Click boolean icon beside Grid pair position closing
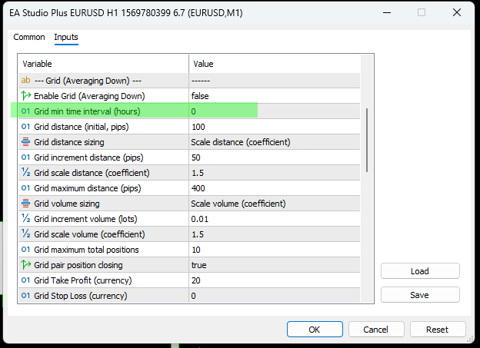 click(25, 265)
